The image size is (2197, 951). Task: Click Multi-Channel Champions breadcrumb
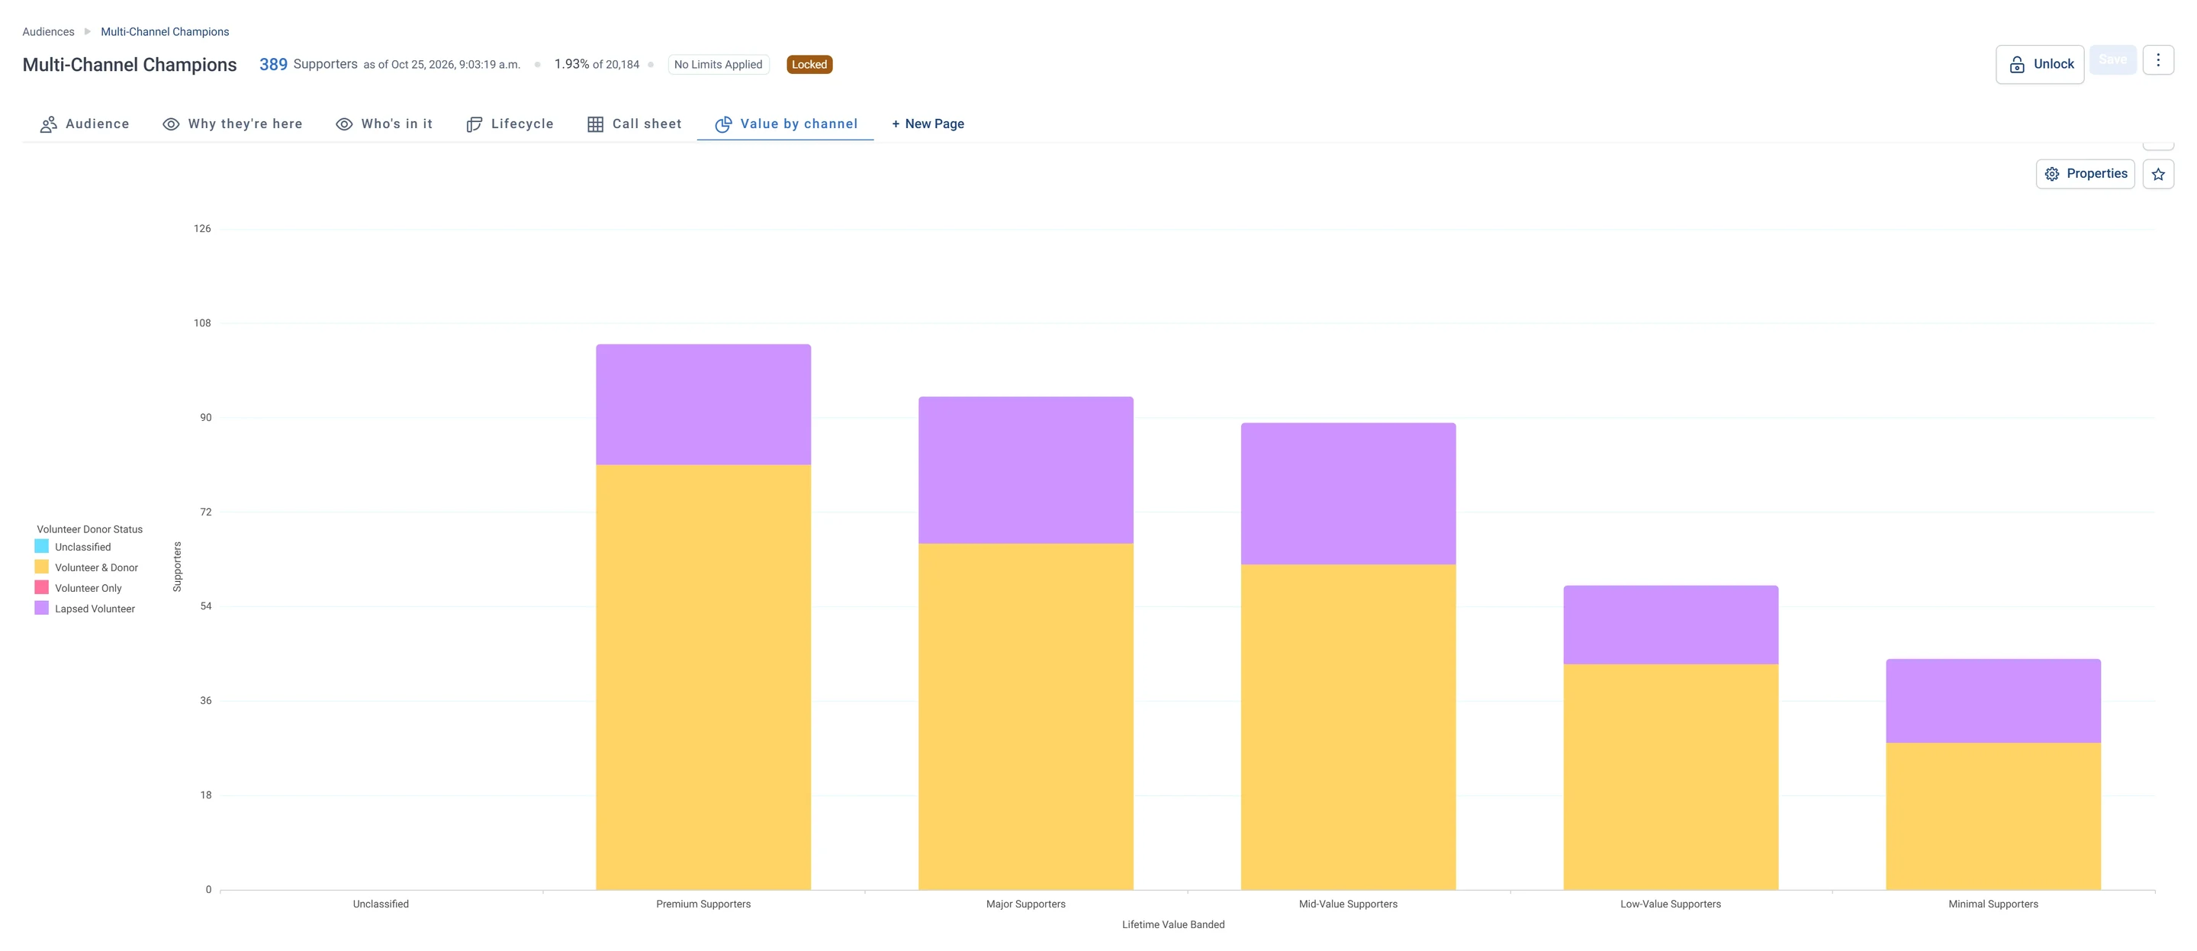(x=165, y=31)
